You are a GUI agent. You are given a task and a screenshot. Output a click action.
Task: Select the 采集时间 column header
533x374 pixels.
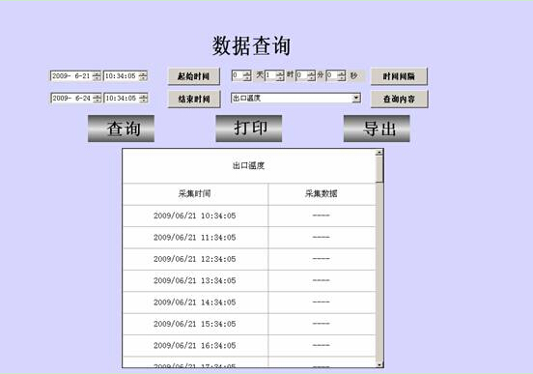[195, 194]
